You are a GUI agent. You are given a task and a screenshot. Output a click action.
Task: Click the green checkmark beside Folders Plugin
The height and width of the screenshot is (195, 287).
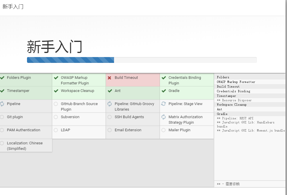2,78
